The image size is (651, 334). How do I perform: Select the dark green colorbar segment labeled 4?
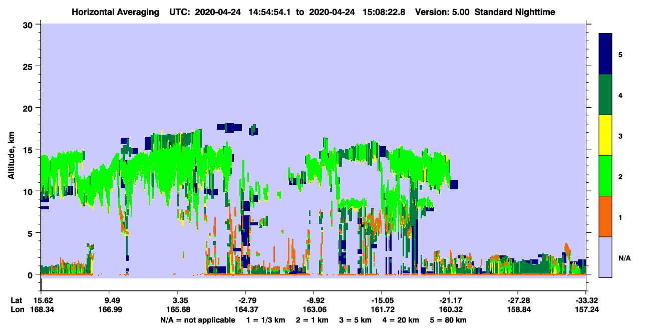[x=605, y=95]
